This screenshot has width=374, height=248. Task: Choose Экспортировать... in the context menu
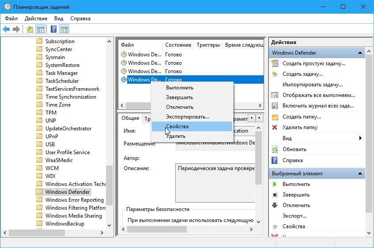(x=192, y=117)
